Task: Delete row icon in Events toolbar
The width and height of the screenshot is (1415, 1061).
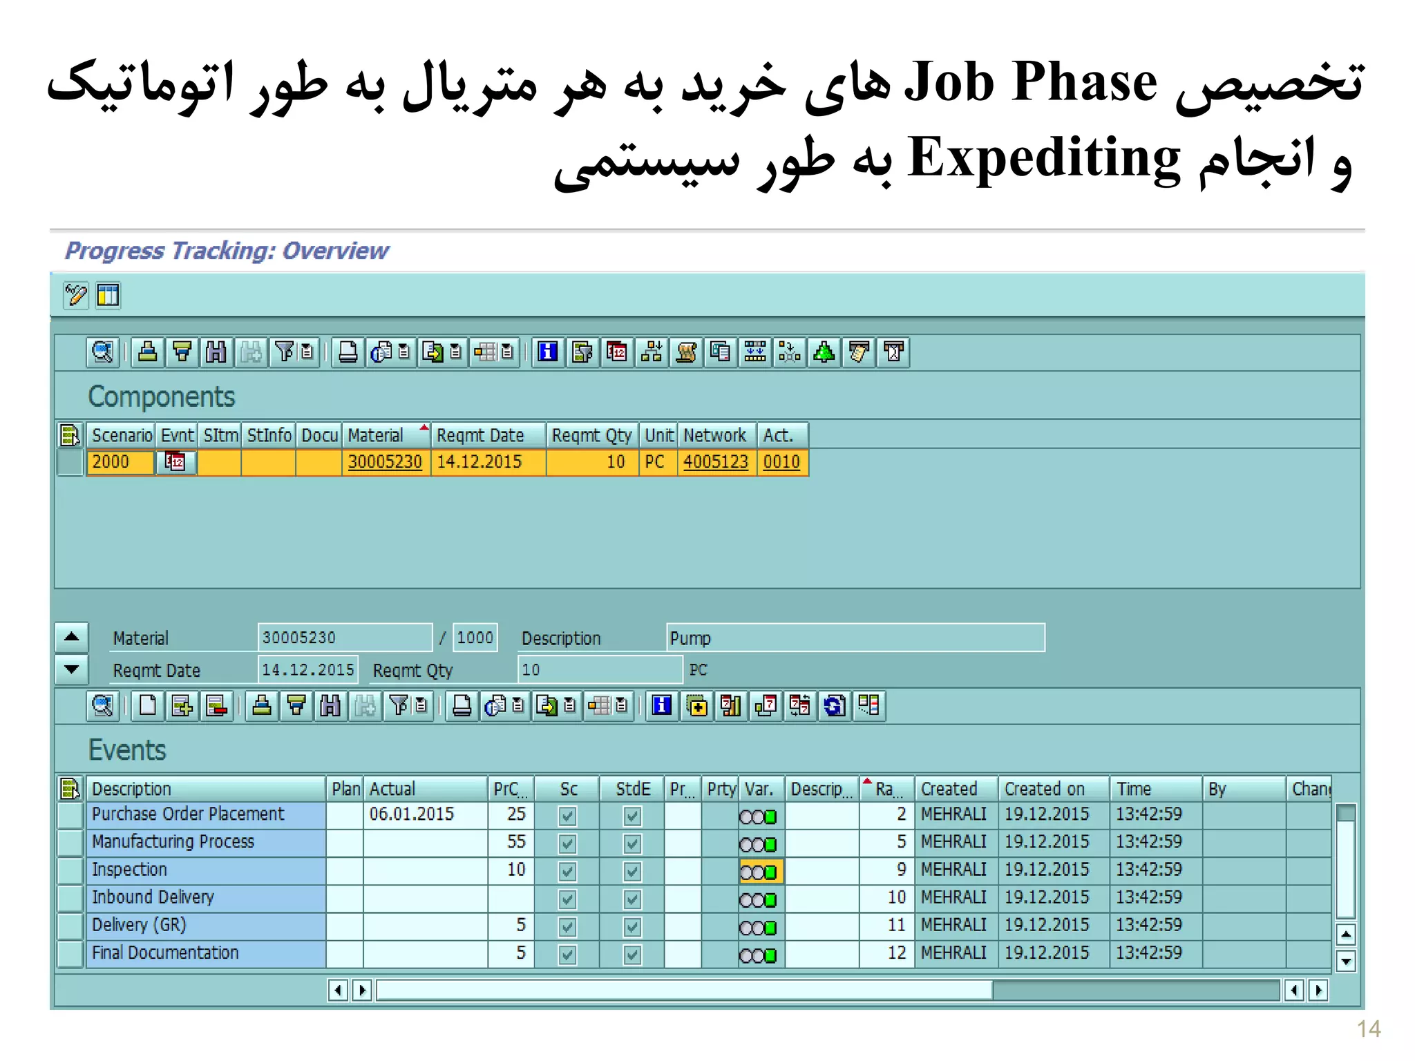Action: [x=217, y=706]
